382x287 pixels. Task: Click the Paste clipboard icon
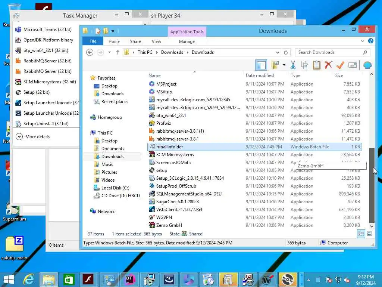click(316, 65)
